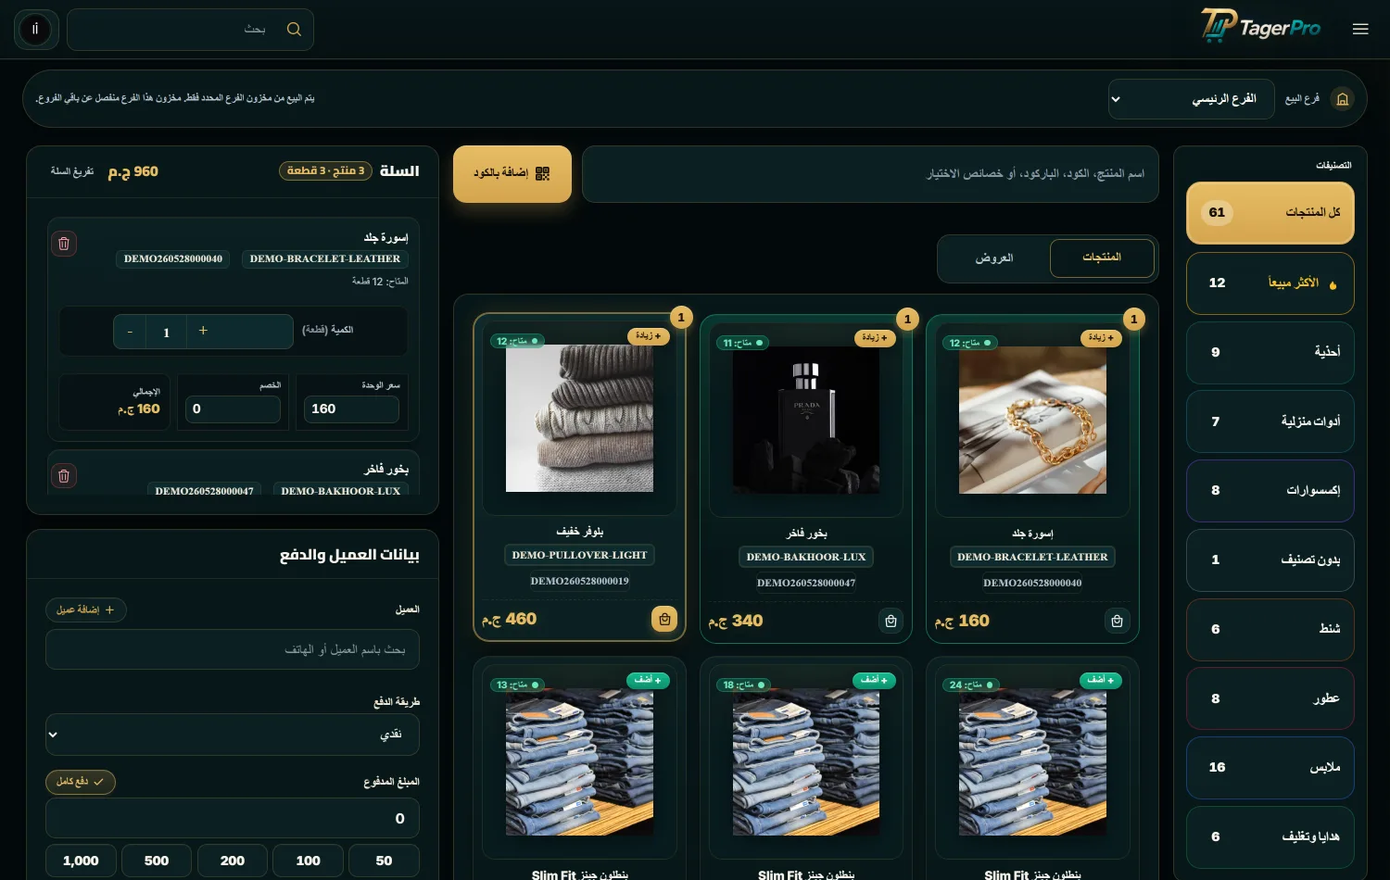Click زيادة badge on بلوفر خفيف card
This screenshot has height=880, width=1390.
648,336
